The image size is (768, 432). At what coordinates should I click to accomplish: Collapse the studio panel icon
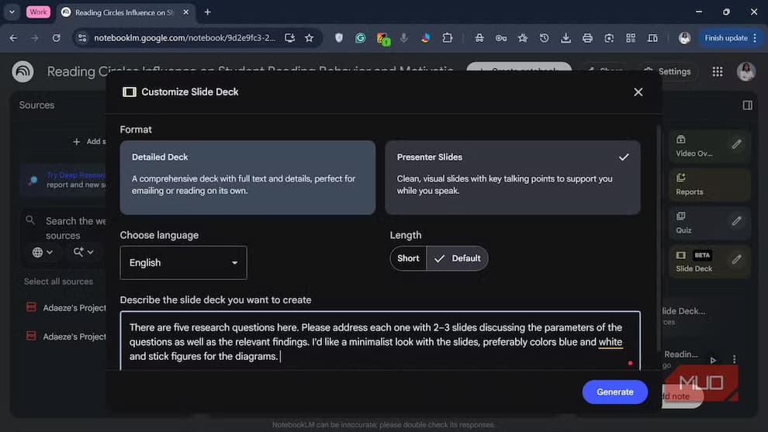(x=747, y=105)
